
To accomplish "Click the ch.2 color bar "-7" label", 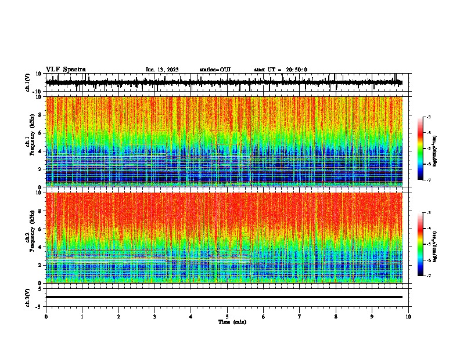I will pyautogui.click(x=429, y=276).
